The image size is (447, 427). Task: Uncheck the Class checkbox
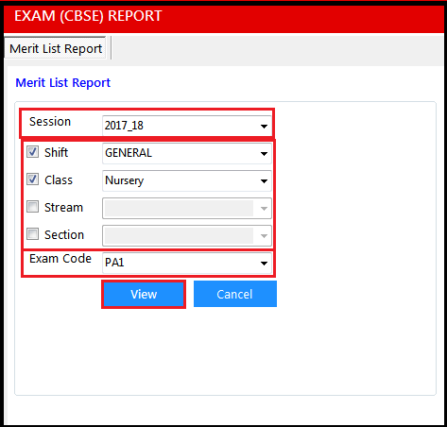(33, 179)
